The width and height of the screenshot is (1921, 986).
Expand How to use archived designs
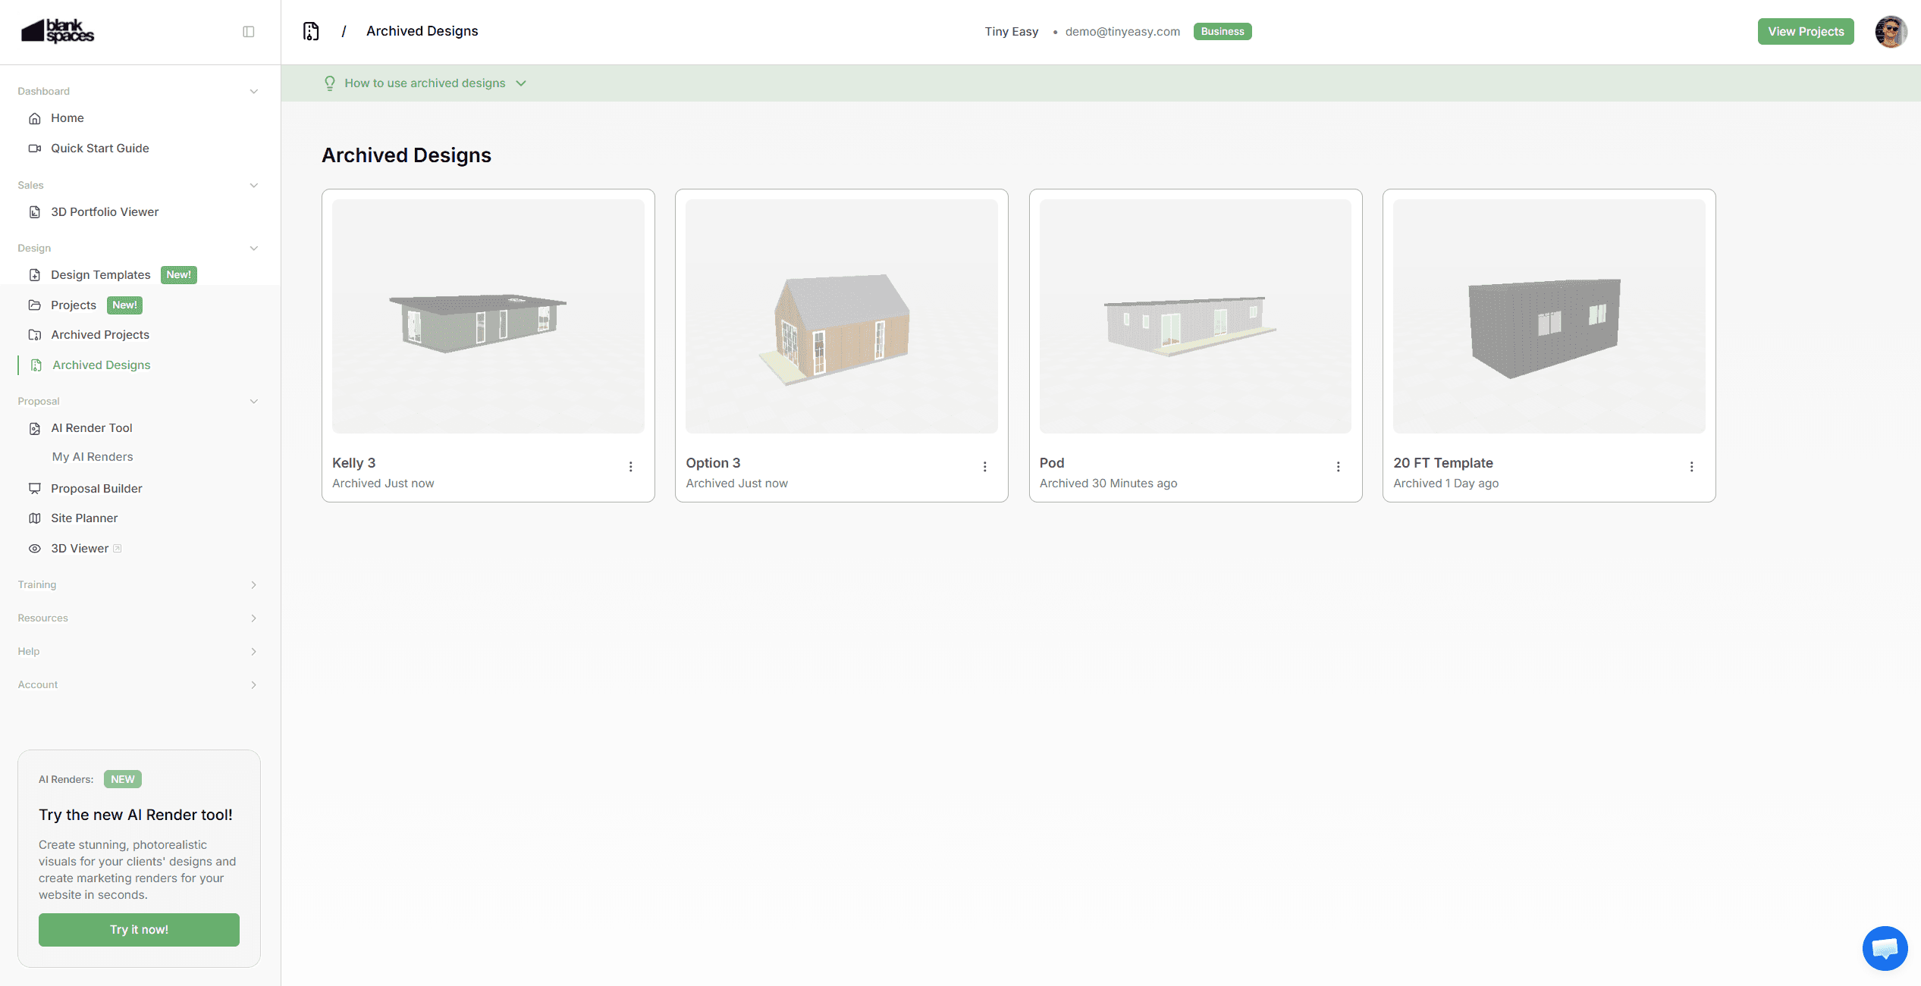click(x=425, y=83)
